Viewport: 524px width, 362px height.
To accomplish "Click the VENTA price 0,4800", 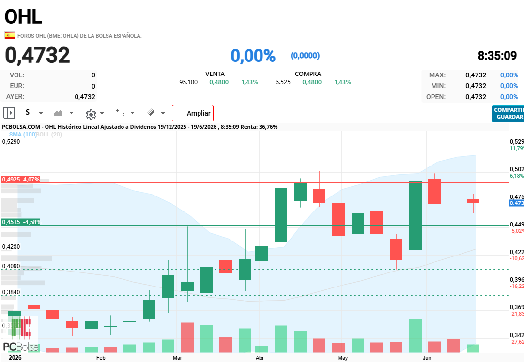I will point(219,82).
